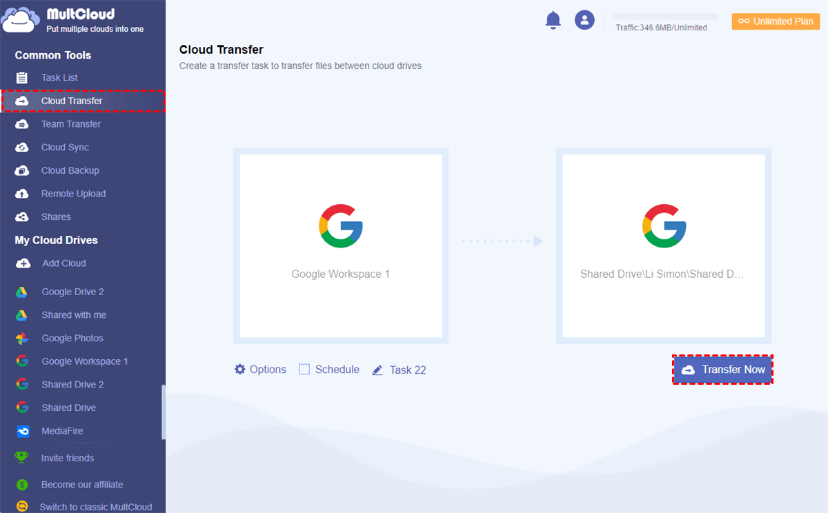The width and height of the screenshot is (828, 513).
Task: Click Become our affiliate link
Action: (x=82, y=485)
